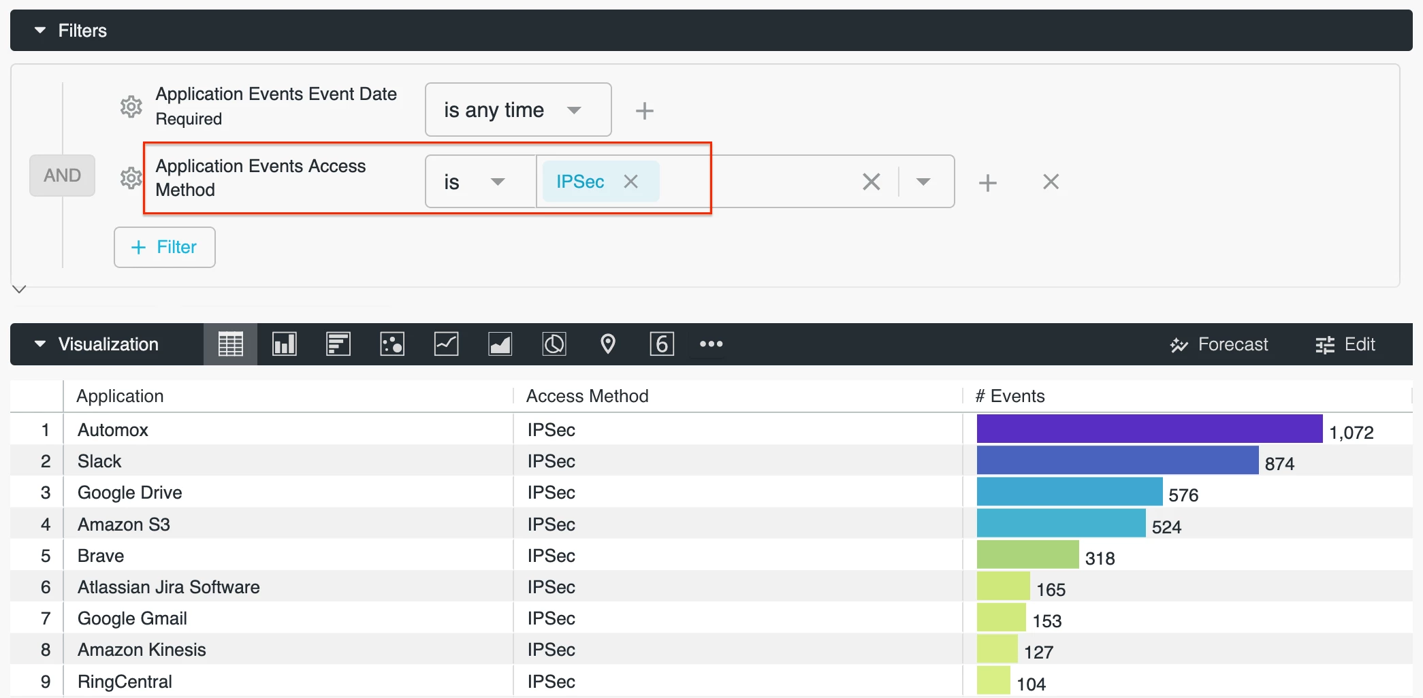
Task: Select the table visualization icon
Action: point(230,344)
